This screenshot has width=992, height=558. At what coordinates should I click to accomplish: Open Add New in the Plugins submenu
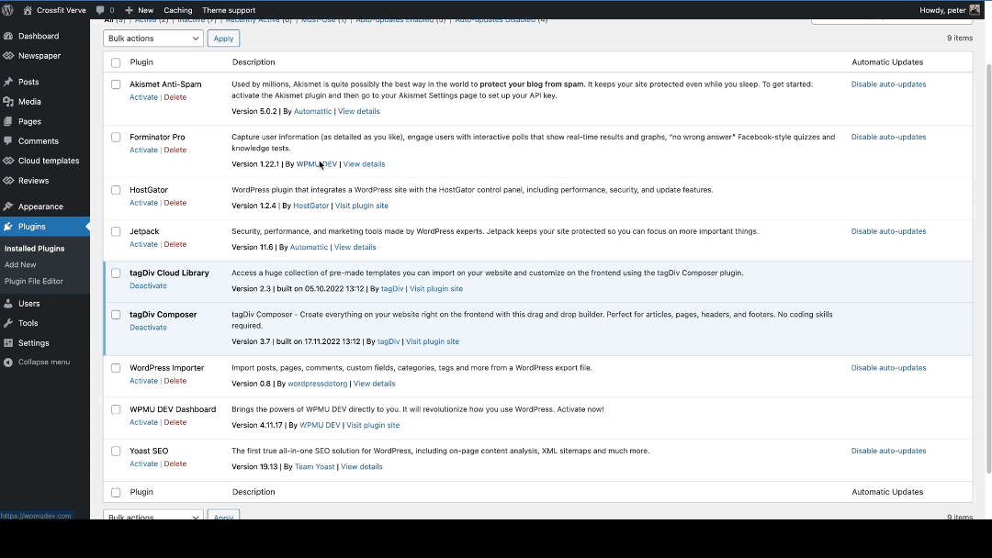[x=20, y=265]
